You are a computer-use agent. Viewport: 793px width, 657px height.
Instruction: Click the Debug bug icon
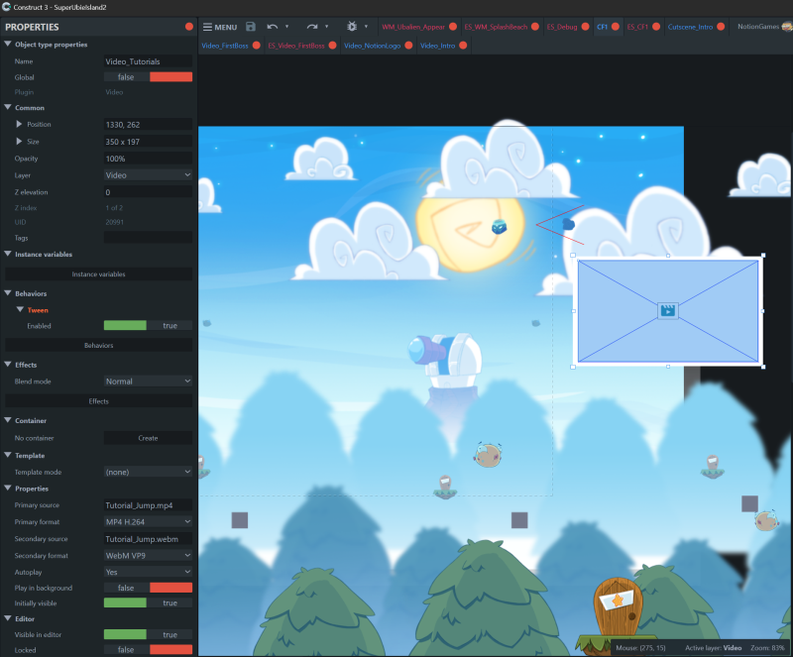352,27
